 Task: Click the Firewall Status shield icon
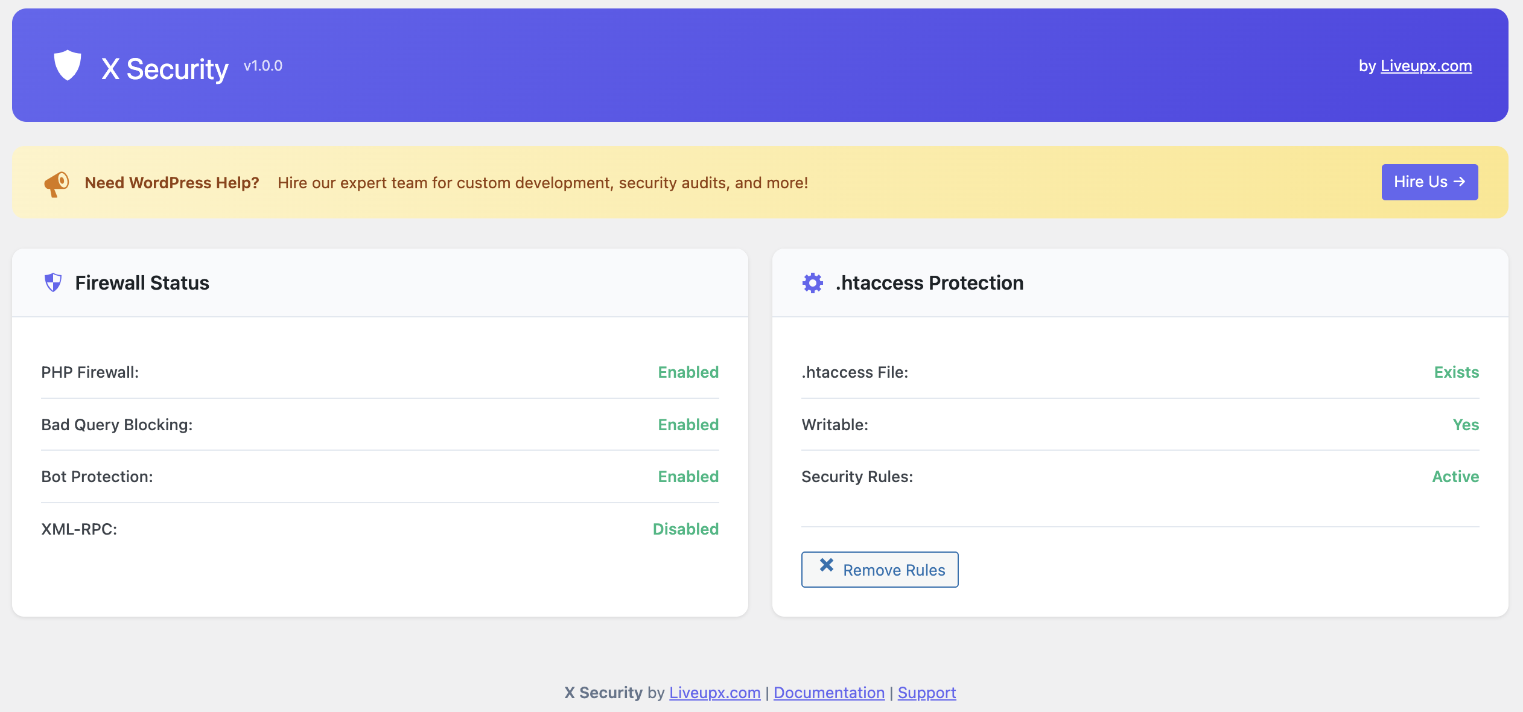53,282
